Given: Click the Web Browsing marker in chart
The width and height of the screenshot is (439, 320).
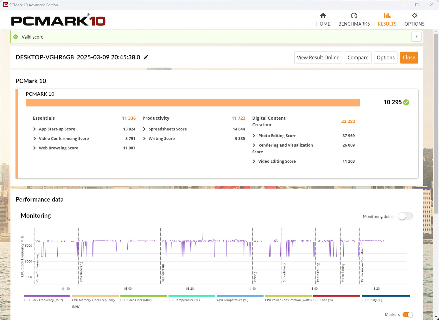Looking at the screenshot, I should click(x=81, y=272).
